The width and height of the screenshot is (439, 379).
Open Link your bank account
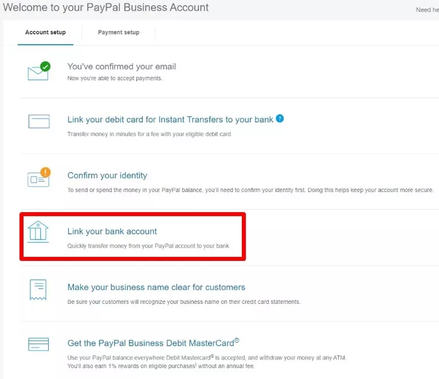click(112, 232)
